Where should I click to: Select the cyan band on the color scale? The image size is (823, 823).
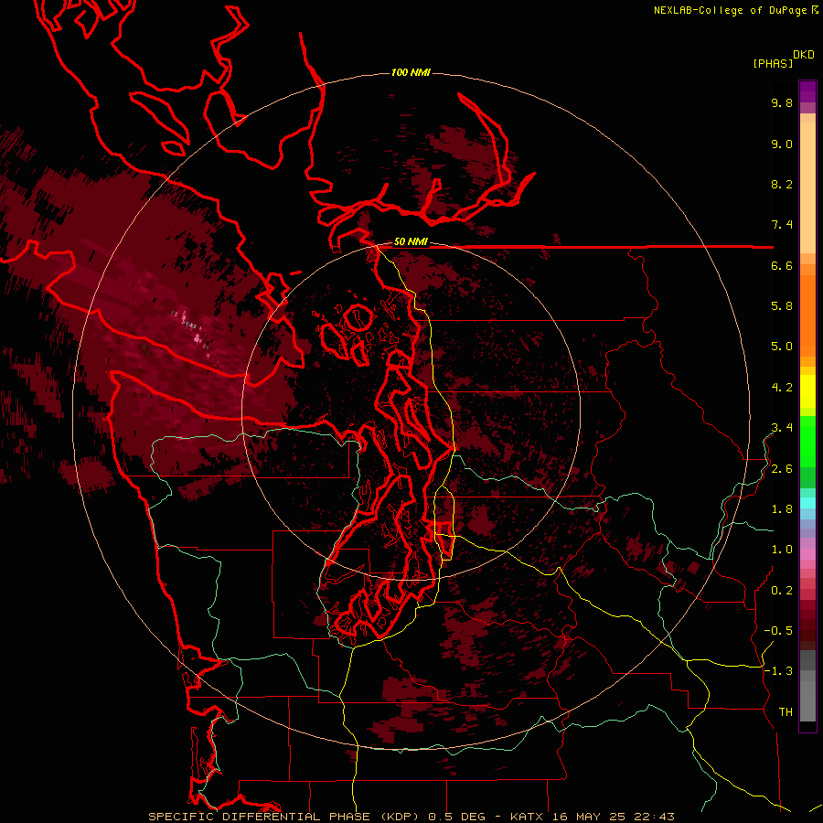807,503
